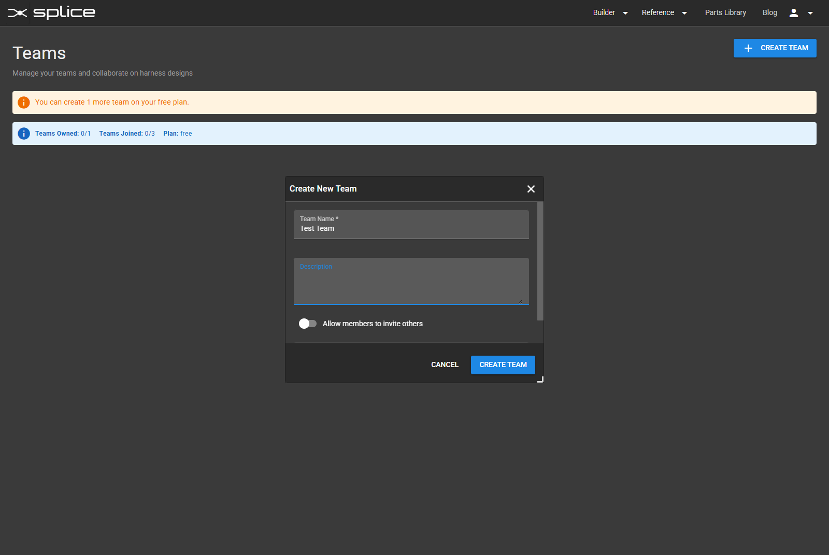
Task: Close the Create New Team dialog
Action: pyautogui.click(x=531, y=189)
